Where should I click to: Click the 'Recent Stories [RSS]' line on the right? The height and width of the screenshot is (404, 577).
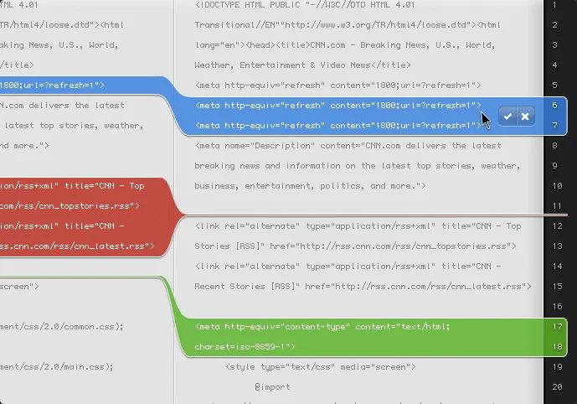[363, 287]
